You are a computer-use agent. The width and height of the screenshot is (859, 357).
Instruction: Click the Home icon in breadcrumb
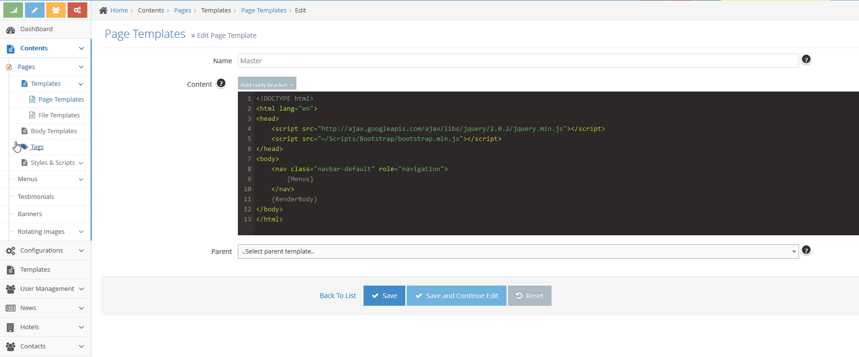(x=103, y=11)
